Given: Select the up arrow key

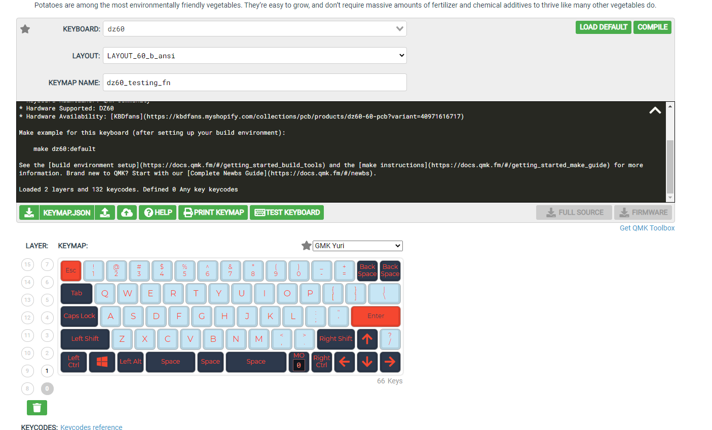Looking at the screenshot, I should 367,339.
